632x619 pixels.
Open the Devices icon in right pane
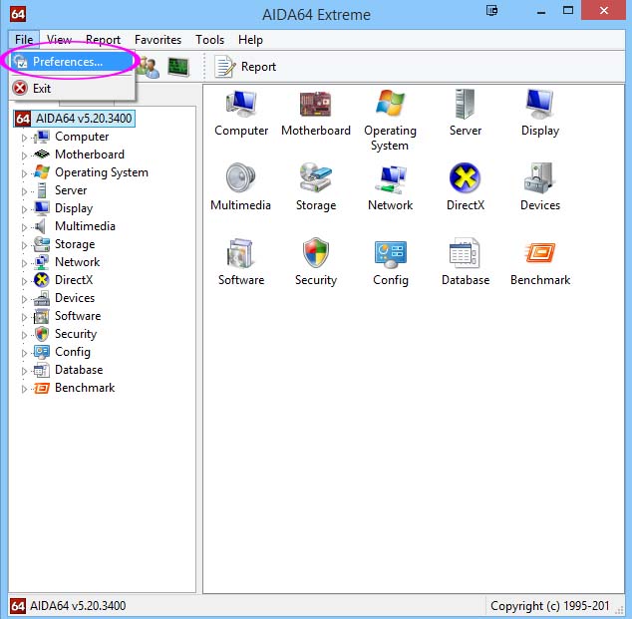coord(539,177)
